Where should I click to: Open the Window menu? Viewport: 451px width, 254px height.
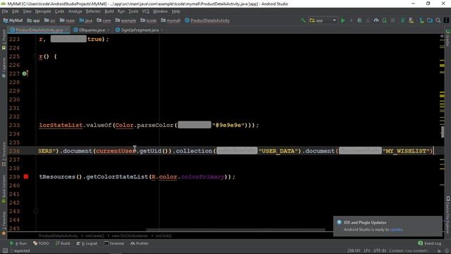point(160,11)
